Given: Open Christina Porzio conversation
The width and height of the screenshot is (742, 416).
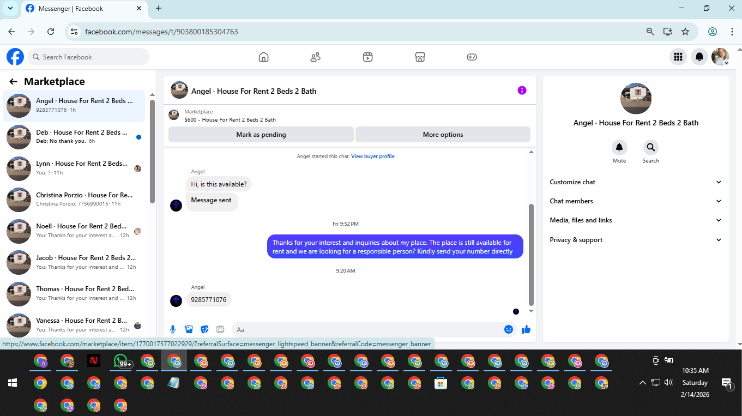Looking at the screenshot, I should 74,200.
